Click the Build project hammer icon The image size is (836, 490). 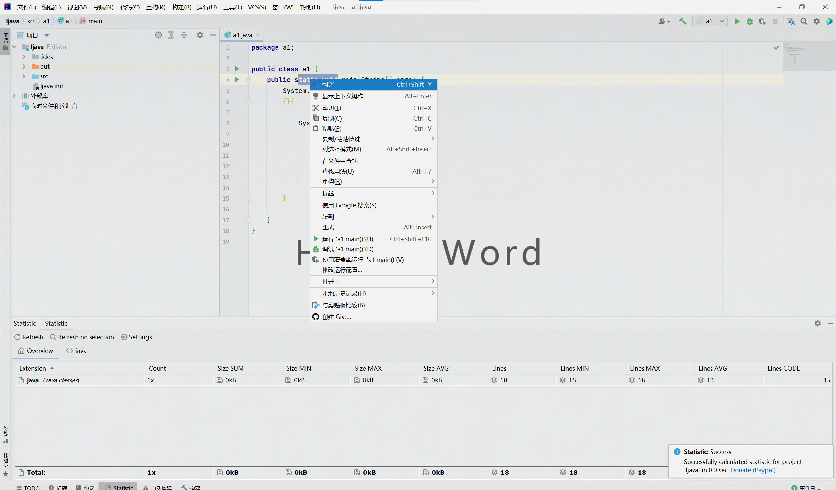(x=682, y=21)
